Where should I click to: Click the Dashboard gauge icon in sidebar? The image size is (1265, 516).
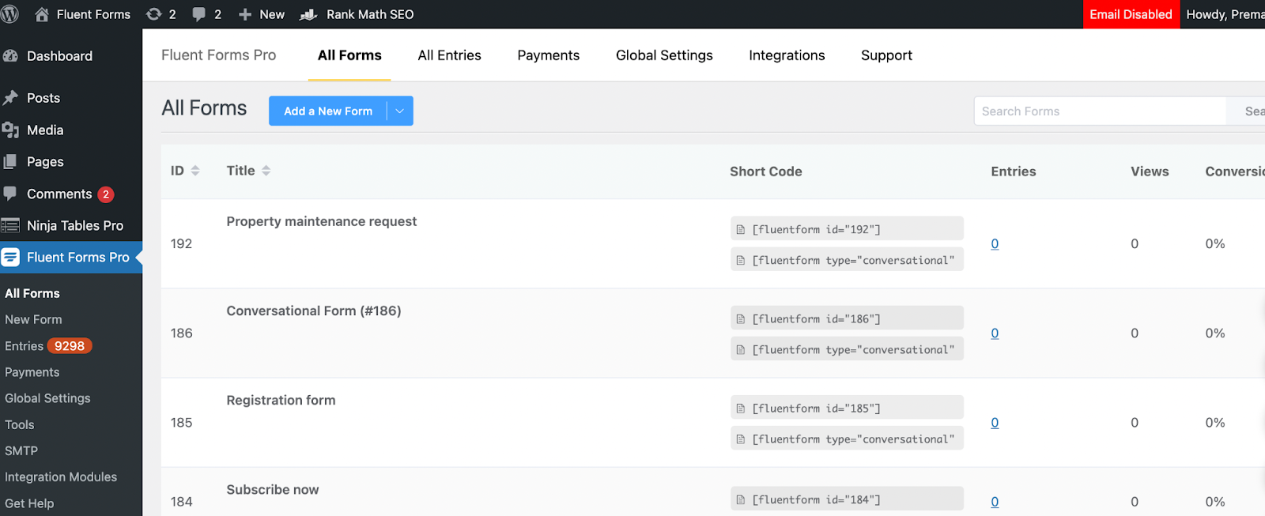pos(10,56)
